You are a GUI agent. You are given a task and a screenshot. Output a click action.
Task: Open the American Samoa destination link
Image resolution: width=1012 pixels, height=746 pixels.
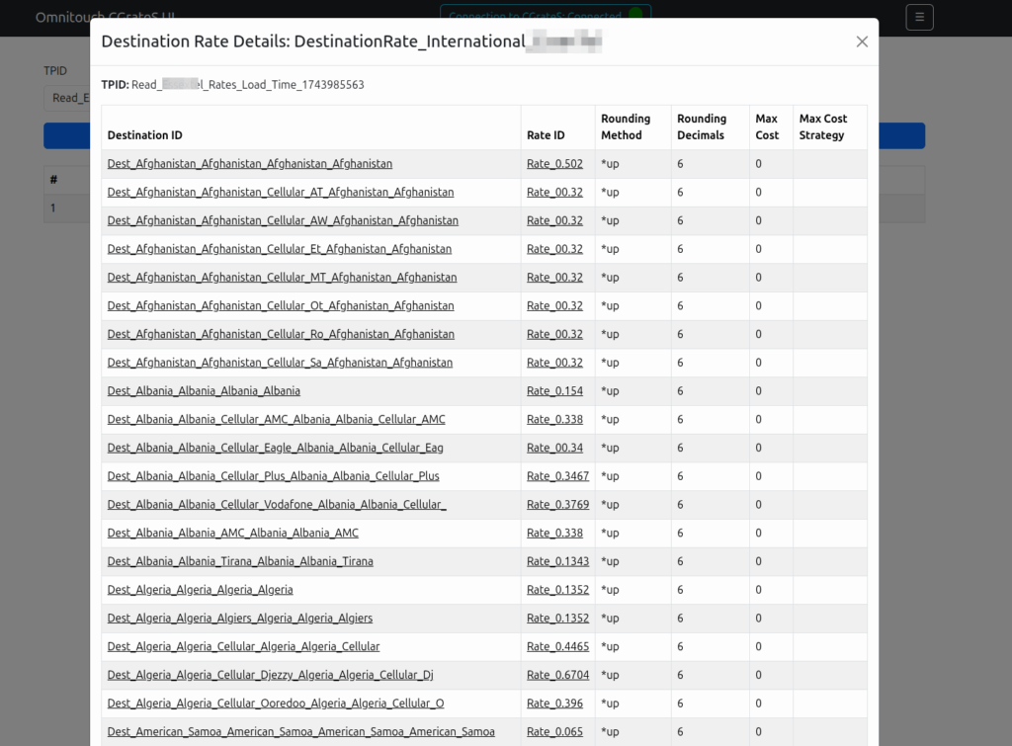(300, 732)
